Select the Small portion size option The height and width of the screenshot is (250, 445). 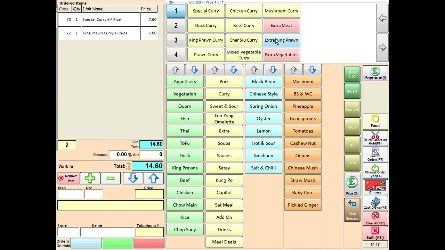pos(352,91)
